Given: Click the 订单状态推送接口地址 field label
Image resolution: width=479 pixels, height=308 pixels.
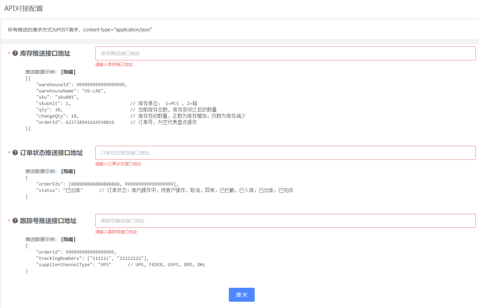Looking at the screenshot, I should click(51, 153).
